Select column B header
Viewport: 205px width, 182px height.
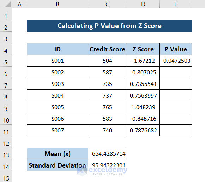coord(58,4)
